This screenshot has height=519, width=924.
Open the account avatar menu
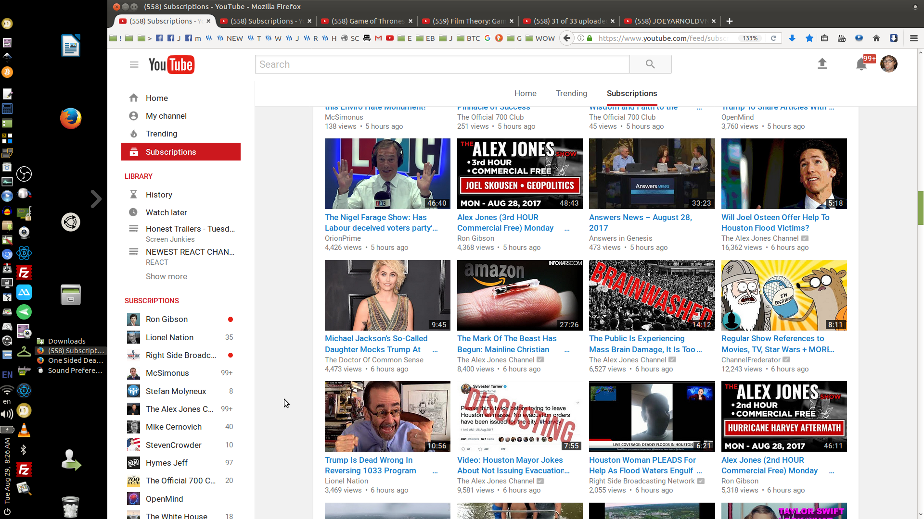[889, 64]
